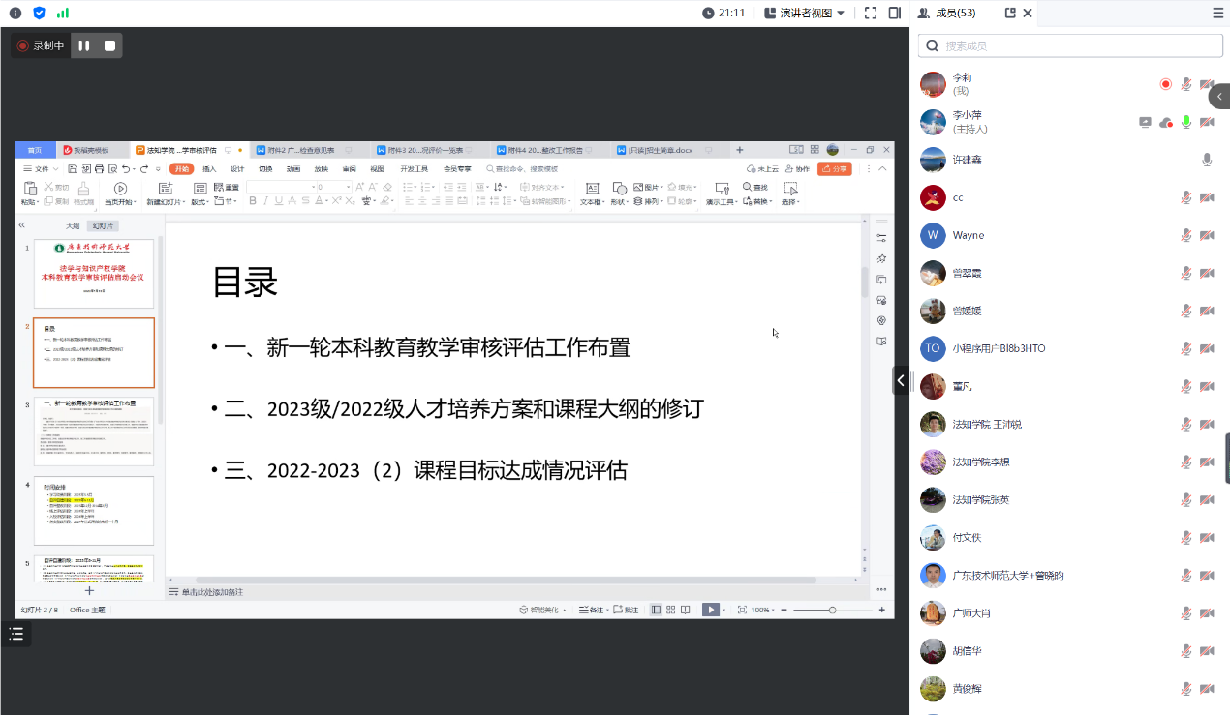Toggle microphone for 李莉 (me)
This screenshot has height=715, width=1230.
[x=1185, y=84]
